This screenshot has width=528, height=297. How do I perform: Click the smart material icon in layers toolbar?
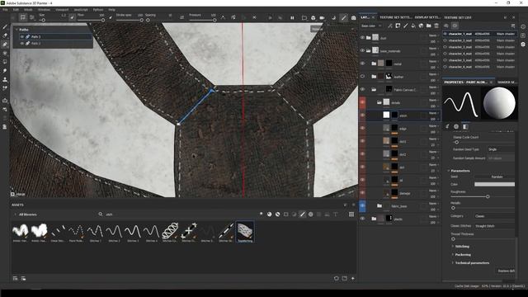pyautogui.click(x=421, y=26)
